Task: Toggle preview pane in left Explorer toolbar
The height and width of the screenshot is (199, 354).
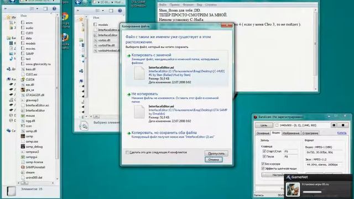Action: [x=45, y=9]
